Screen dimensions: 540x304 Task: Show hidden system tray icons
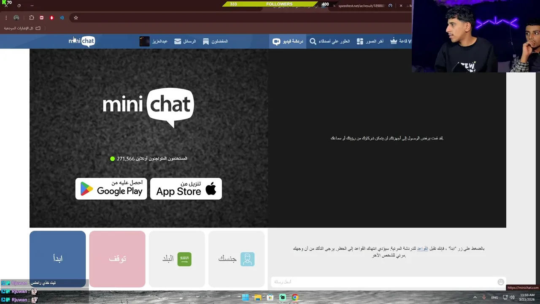pyautogui.click(x=475, y=297)
